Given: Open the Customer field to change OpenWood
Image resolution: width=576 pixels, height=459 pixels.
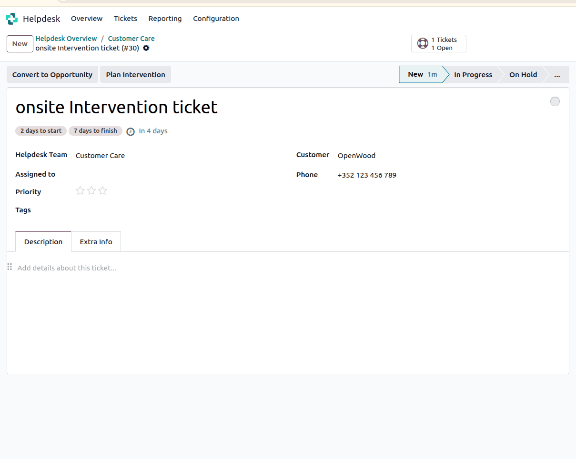Looking at the screenshot, I should point(356,156).
